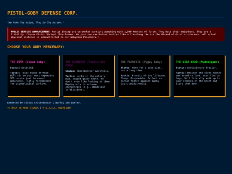232x174 pixels.
Task: Click the 'Toxic mucus defense' tactic text
Action: (32, 78)
